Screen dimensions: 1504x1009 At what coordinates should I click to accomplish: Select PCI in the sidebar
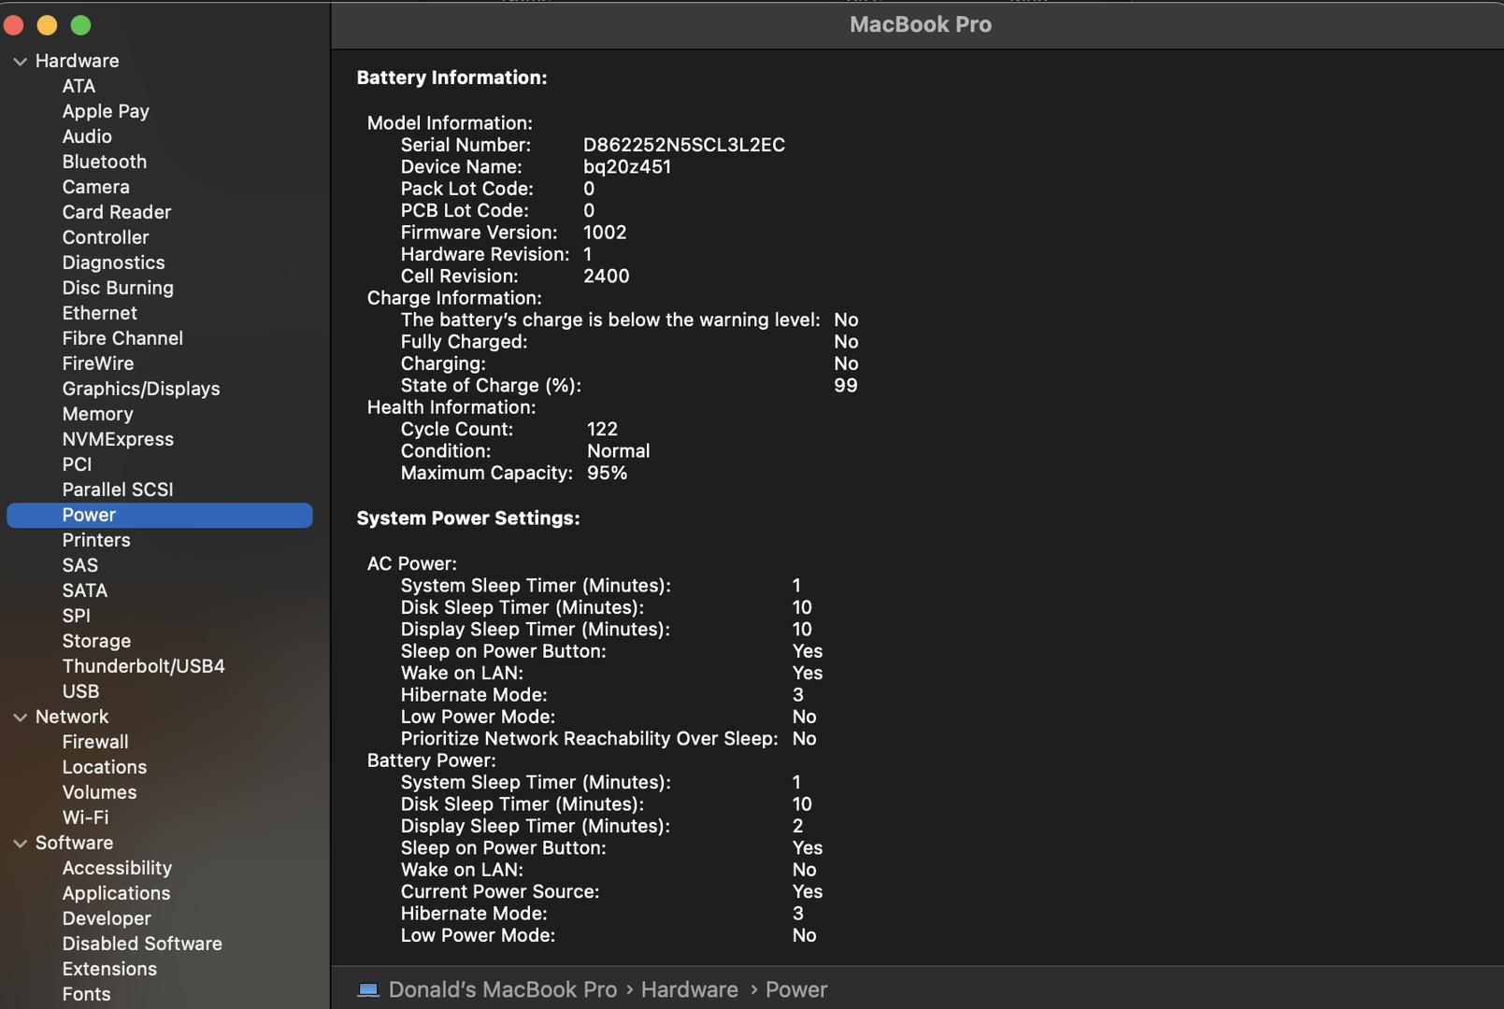tap(77, 464)
